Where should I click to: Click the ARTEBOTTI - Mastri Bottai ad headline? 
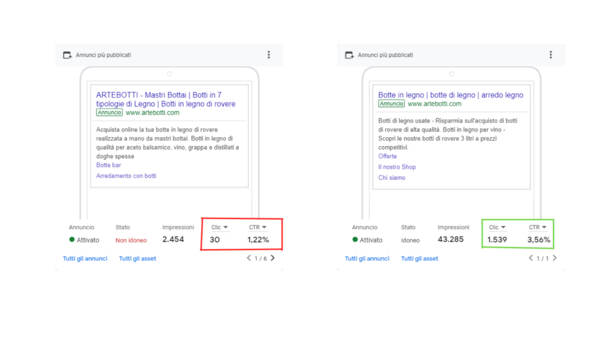tap(166, 99)
